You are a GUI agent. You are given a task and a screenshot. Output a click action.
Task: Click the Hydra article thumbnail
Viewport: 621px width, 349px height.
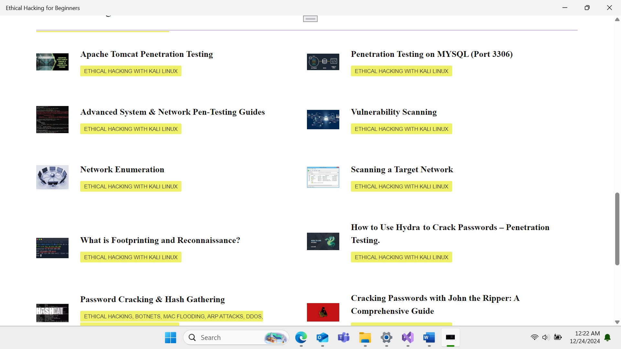tap(323, 241)
